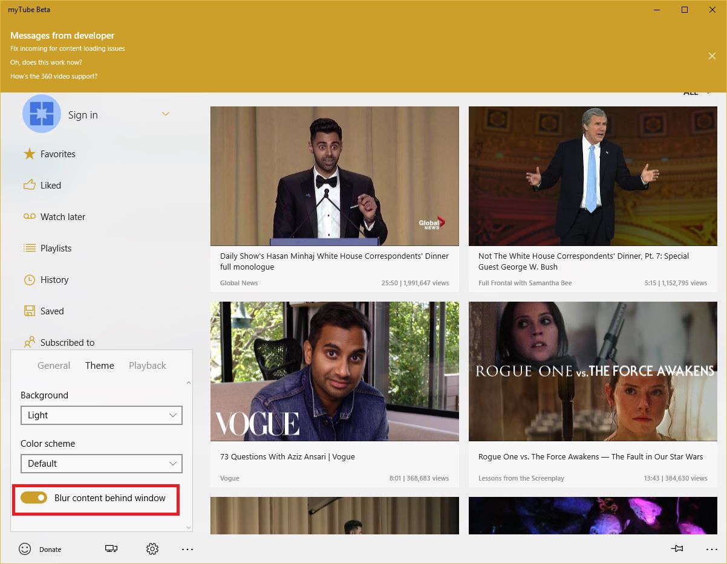Open Hasan Minhaj monologue video thumbnail
This screenshot has width=727, height=564.
tap(334, 176)
